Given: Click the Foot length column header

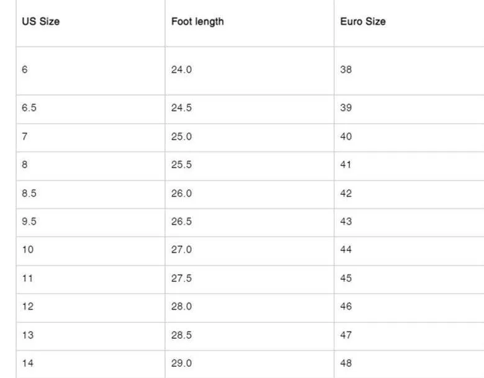Looking at the screenshot, I should coord(197,21).
